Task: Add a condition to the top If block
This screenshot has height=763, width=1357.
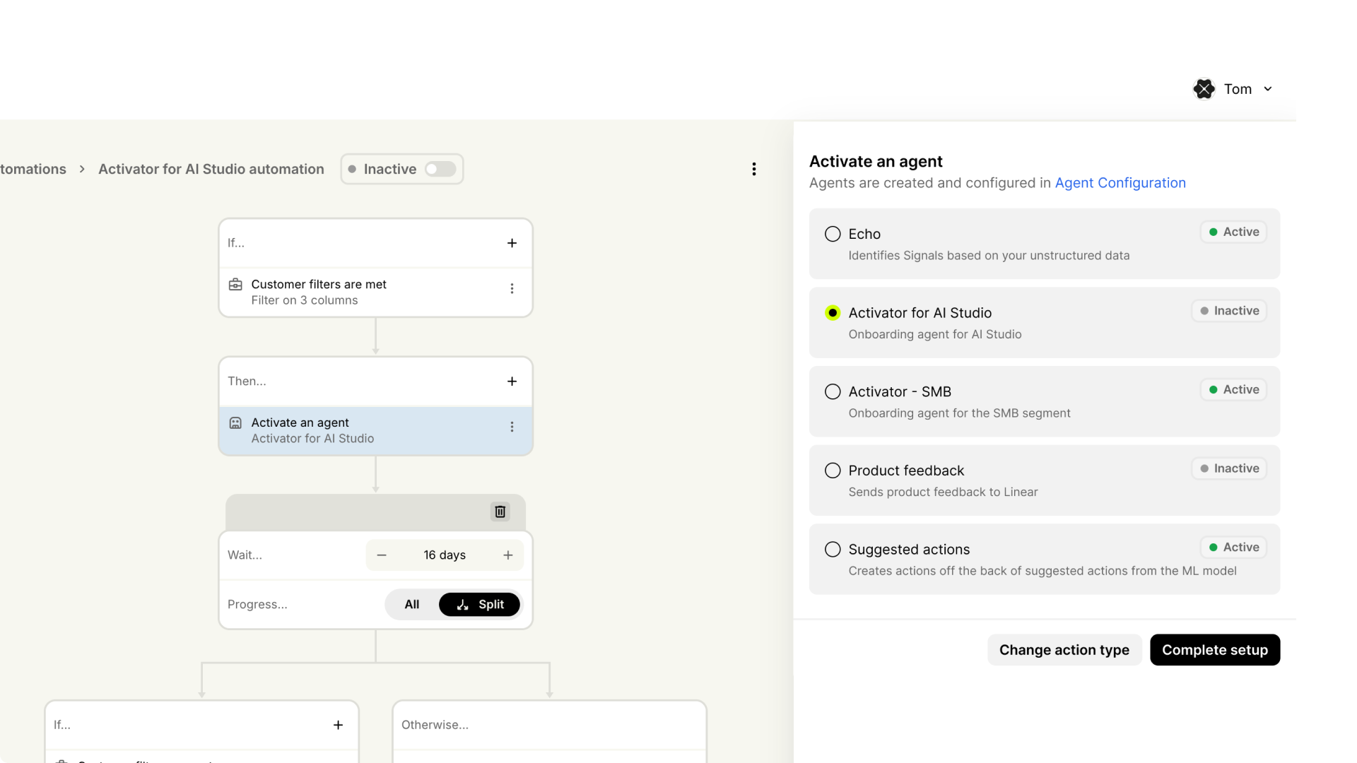Action: pos(512,243)
